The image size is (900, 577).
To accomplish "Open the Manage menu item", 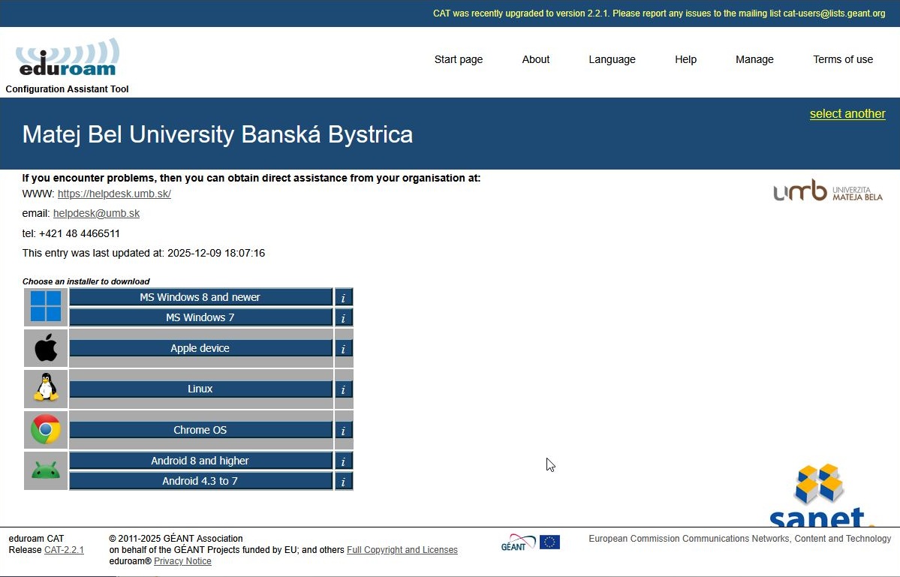I will pos(754,59).
